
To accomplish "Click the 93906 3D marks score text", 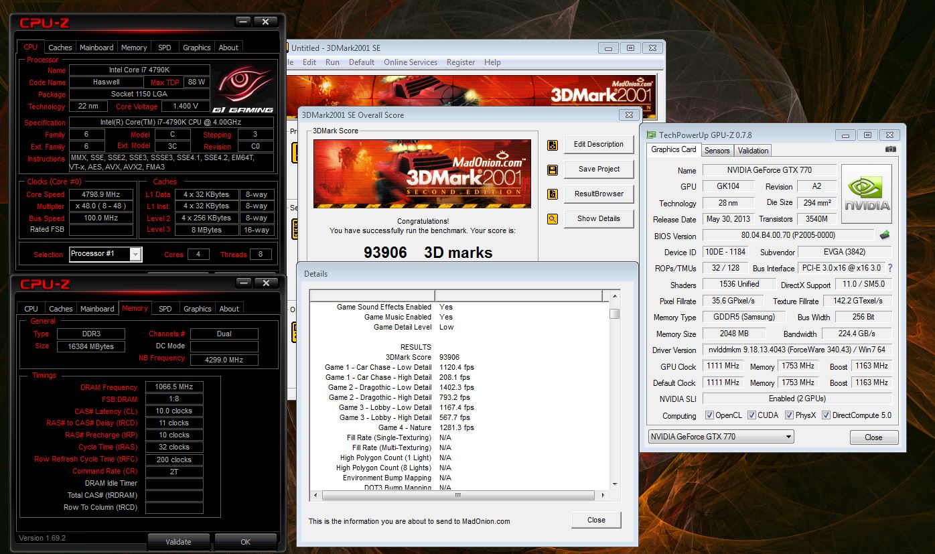I will click(428, 253).
